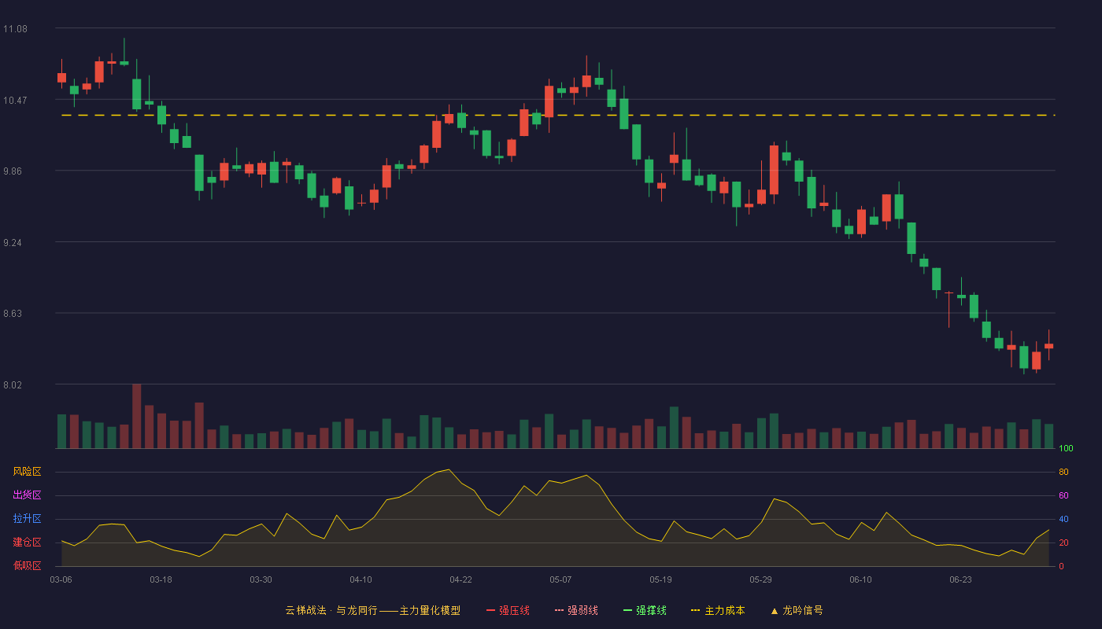Click the tallest red volume bar
Screen dimensions: 1102x629
point(136,416)
